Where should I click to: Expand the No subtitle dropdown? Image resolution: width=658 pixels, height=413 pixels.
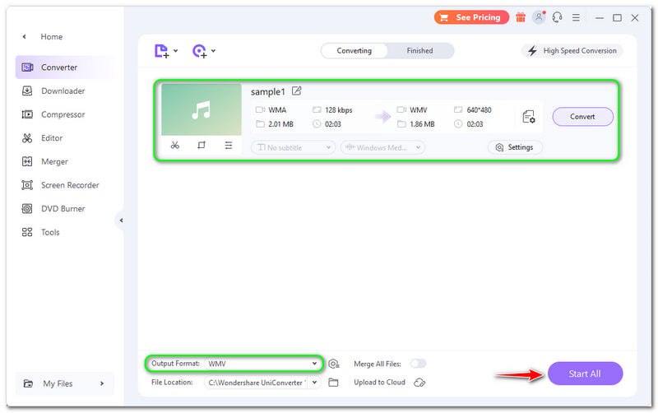coord(293,147)
